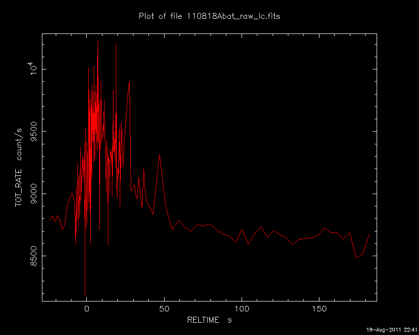This screenshot has height=335, width=419.
Task: Click the x-axis tick label '150'
Action: 319,309
